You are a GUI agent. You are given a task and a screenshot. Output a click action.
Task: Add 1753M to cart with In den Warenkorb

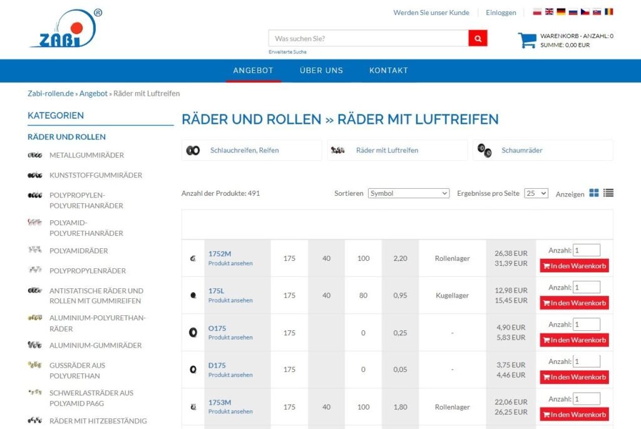574,414
